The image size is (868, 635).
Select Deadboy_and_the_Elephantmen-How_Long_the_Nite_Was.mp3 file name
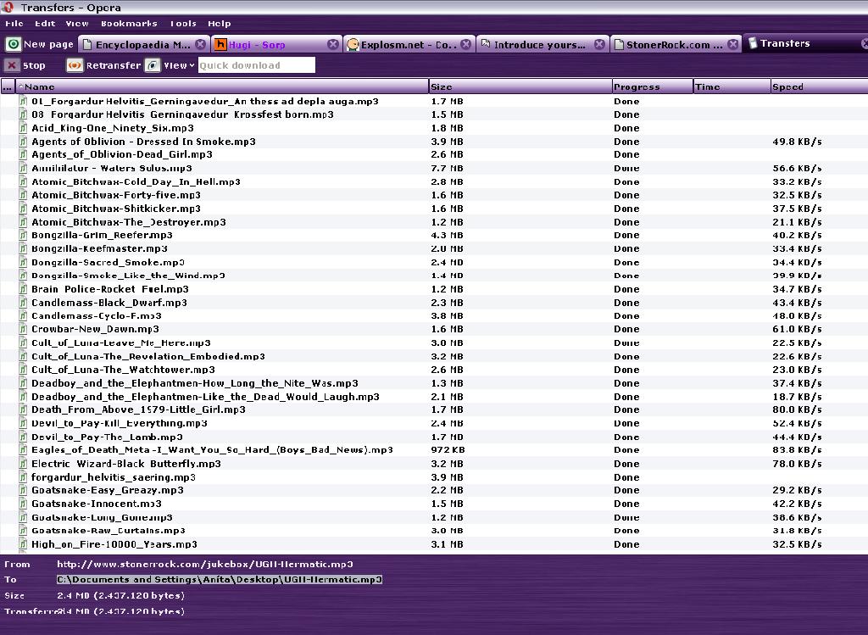tap(195, 383)
